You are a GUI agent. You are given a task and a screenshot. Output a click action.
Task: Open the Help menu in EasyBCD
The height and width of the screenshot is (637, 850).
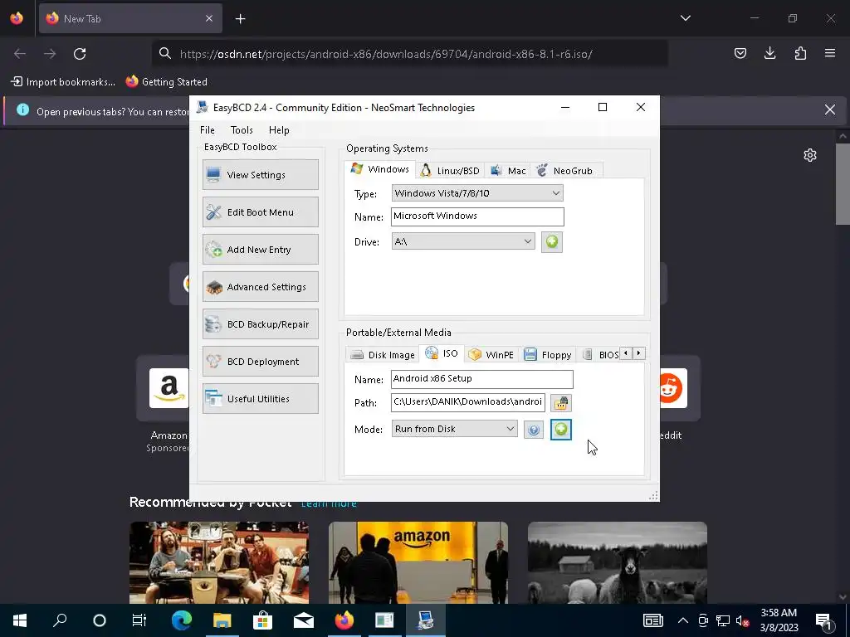tap(279, 130)
